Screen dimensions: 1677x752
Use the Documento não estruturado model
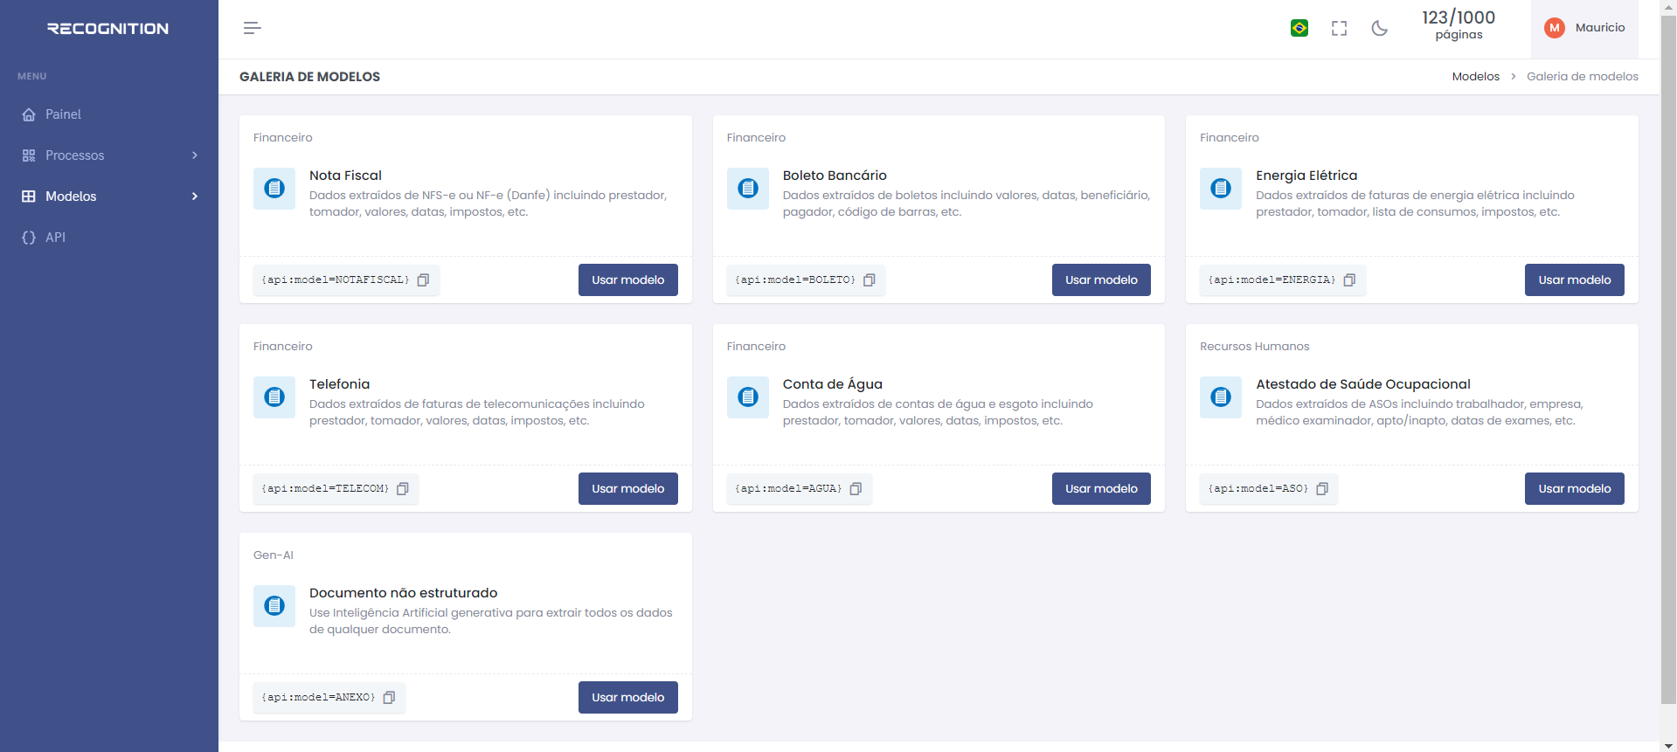click(628, 698)
